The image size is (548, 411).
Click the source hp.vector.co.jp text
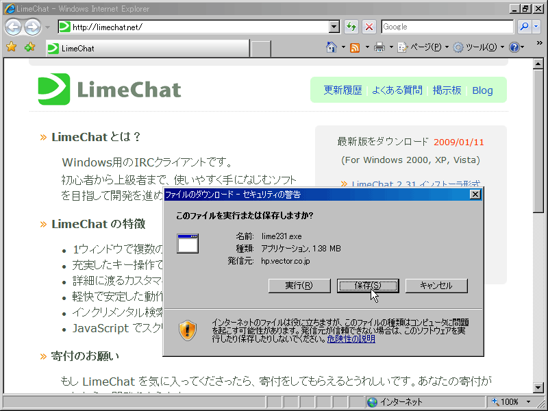coord(285,261)
